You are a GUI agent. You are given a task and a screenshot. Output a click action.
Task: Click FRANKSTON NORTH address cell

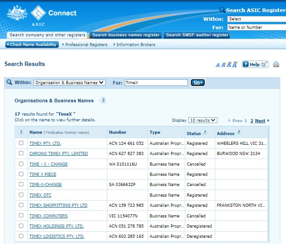(x=241, y=205)
